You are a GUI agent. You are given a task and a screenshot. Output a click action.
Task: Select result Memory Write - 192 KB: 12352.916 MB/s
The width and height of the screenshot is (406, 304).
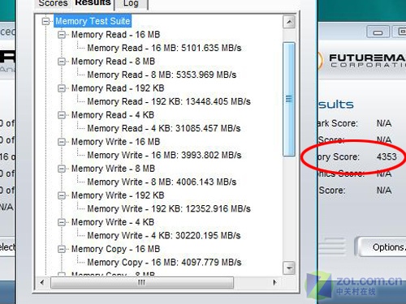(169, 209)
